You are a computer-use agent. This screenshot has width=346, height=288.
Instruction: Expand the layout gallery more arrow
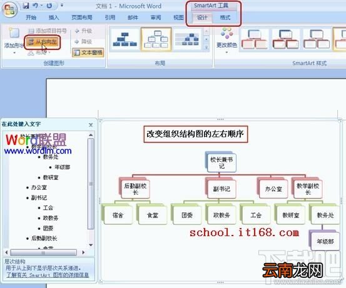point(206,47)
